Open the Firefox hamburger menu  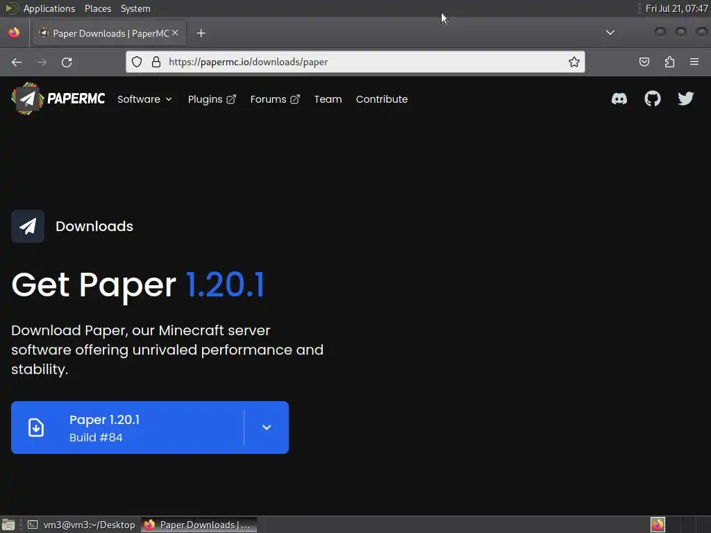tap(694, 62)
